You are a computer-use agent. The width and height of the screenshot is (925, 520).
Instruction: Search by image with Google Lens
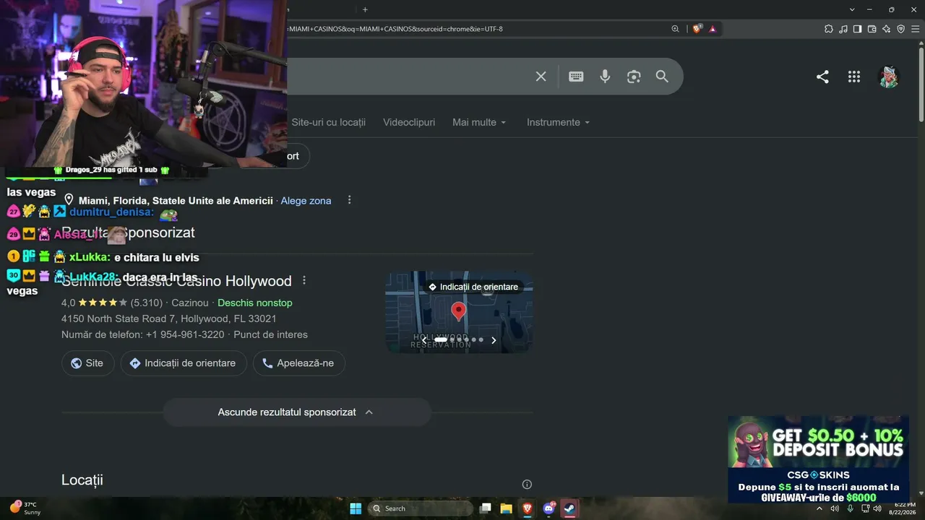pos(634,77)
